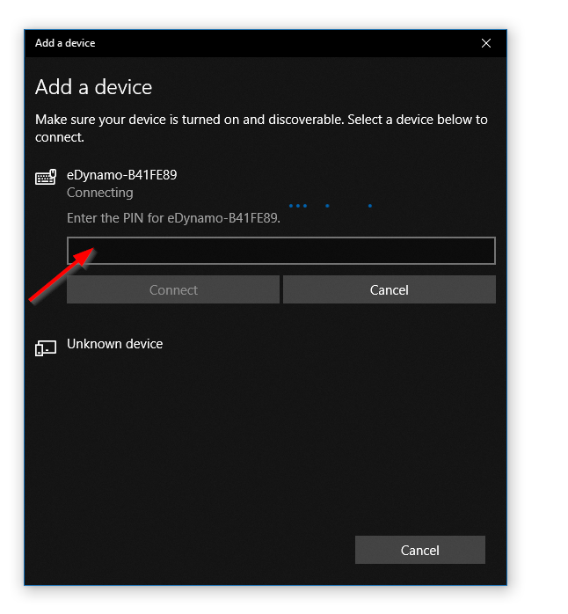Viewport: 568px width, 614px height.
Task: Click the white margin right of the dialog
Action: coord(538,308)
